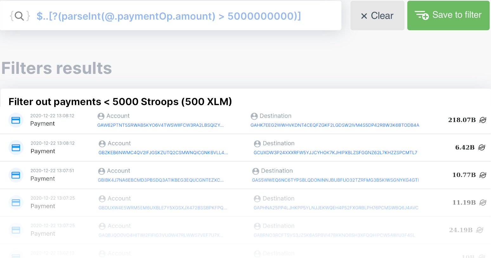Open destination address link starting GAS5WWEQ6NC6
Screen dimensions: 491x258
point(335,180)
